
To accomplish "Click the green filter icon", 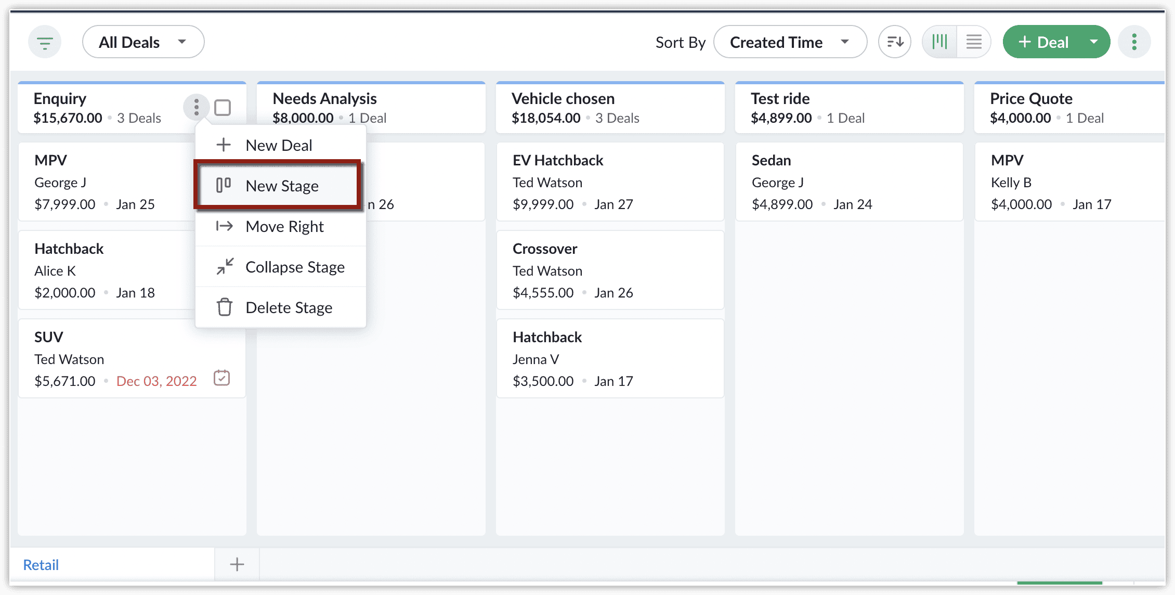I will 45,42.
